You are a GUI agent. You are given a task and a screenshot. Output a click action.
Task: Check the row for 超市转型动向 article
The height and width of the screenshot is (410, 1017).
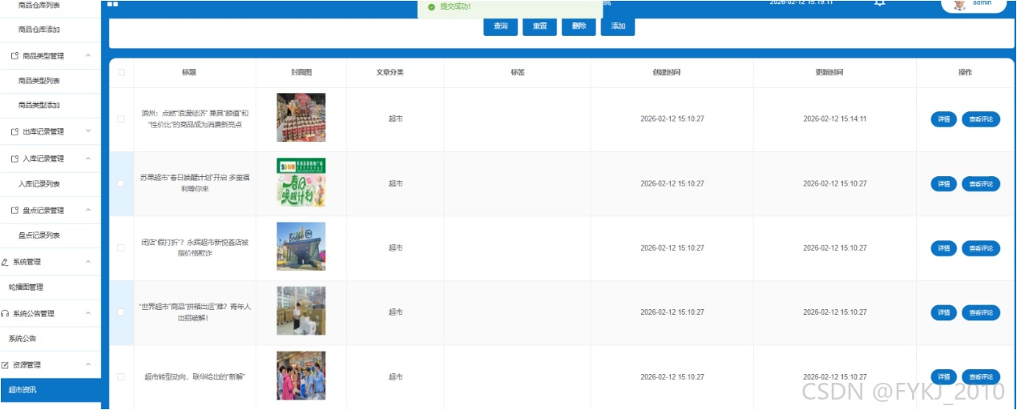121,376
